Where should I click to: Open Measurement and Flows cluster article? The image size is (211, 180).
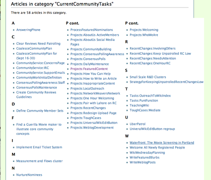pyautogui.click(x=39, y=161)
